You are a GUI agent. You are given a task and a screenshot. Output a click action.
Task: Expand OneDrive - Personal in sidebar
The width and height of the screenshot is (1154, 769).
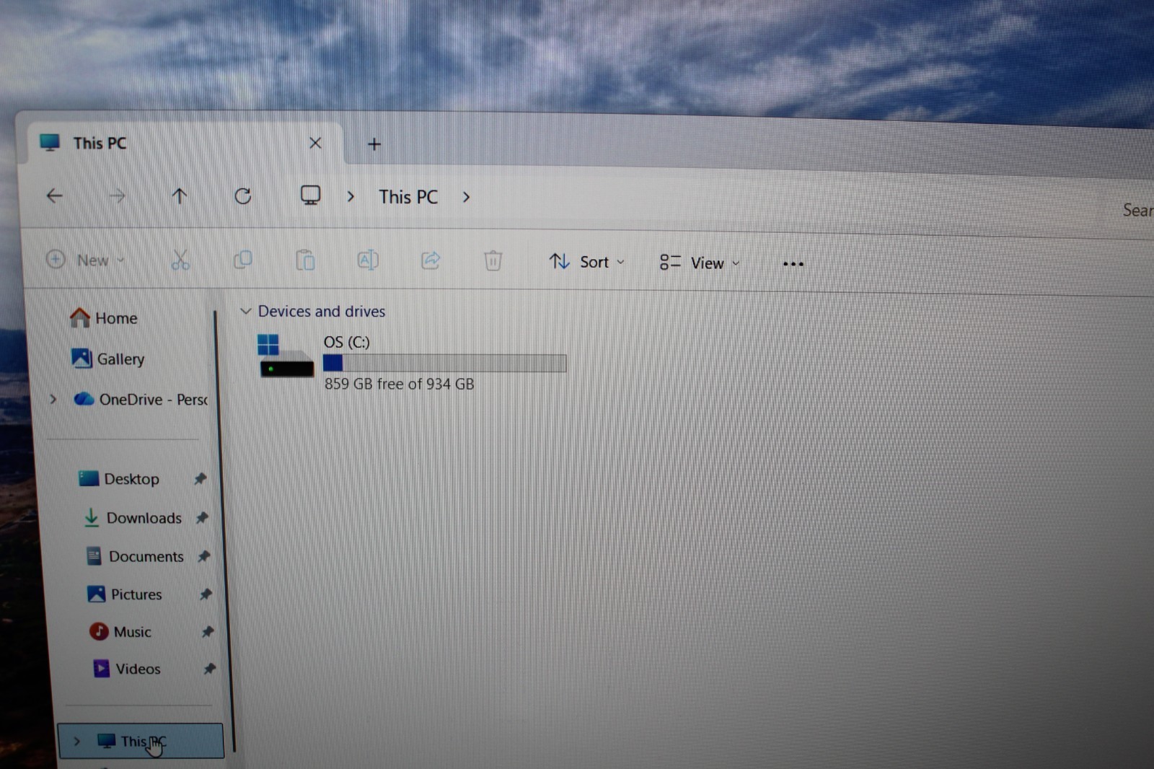coord(53,399)
